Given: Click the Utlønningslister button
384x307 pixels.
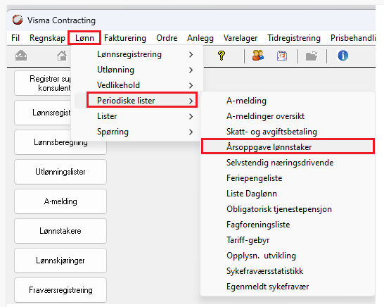Looking at the screenshot, I should tap(60, 172).
